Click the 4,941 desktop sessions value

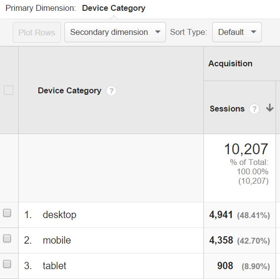221,215
